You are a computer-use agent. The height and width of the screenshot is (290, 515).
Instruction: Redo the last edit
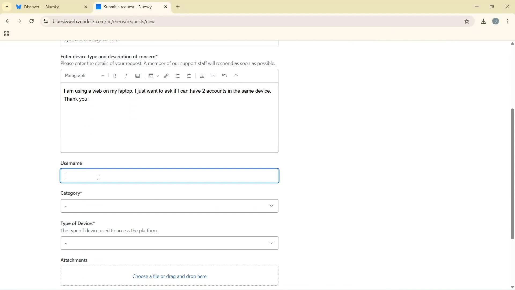click(236, 76)
